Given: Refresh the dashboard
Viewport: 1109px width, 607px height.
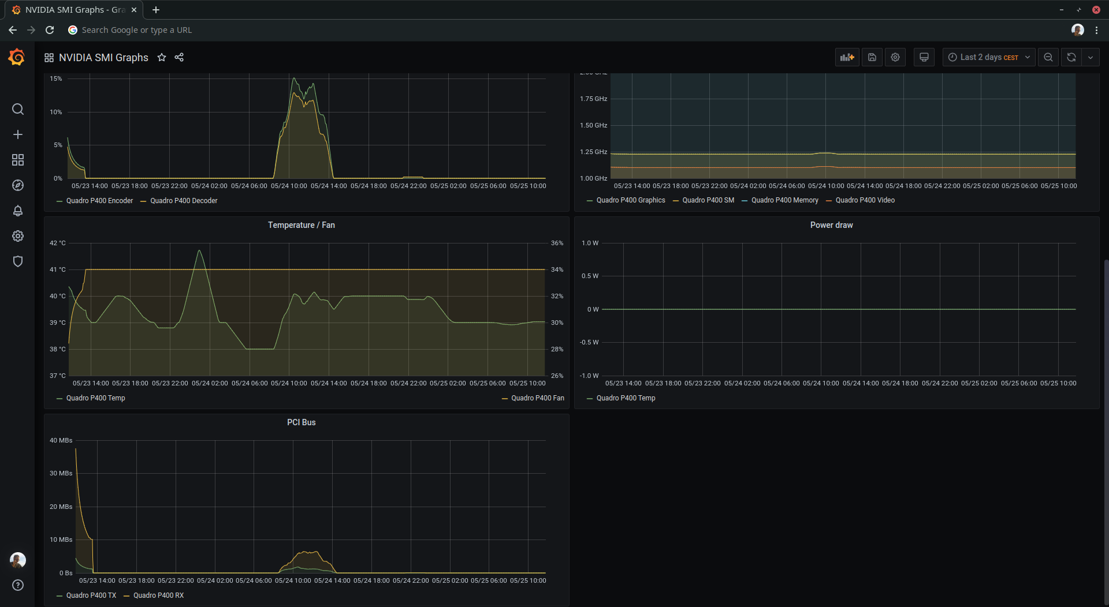Looking at the screenshot, I should click(1071, 57).
